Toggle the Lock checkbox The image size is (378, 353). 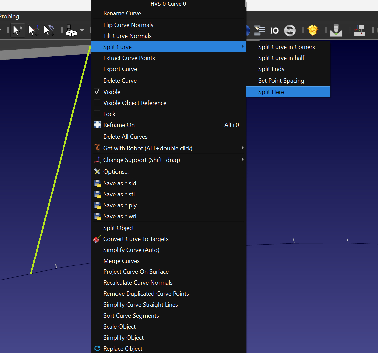pyautogui.click(x=97, y=114)
